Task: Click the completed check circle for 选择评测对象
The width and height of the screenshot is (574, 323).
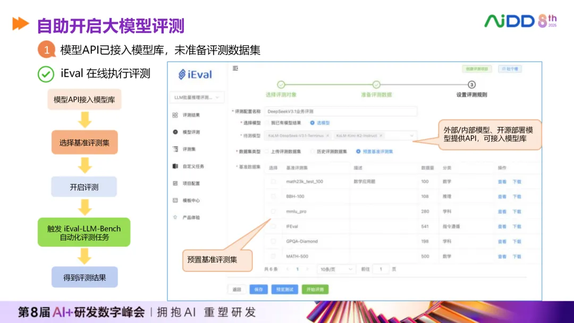Action: click(281, 84)
